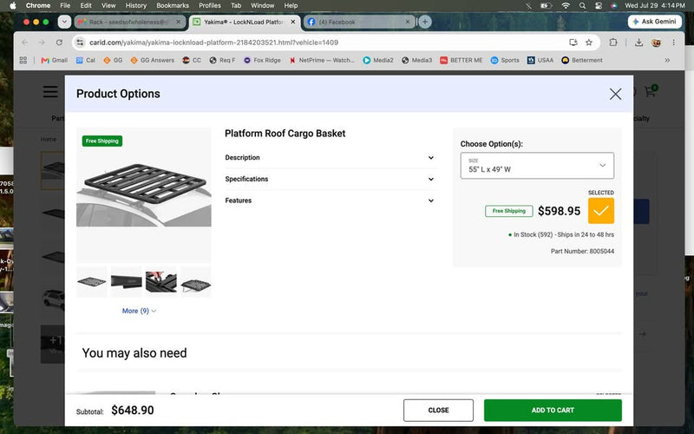Open Siri icon in menu bar
The height and width of the screenshot is (434, 694).
614,6
